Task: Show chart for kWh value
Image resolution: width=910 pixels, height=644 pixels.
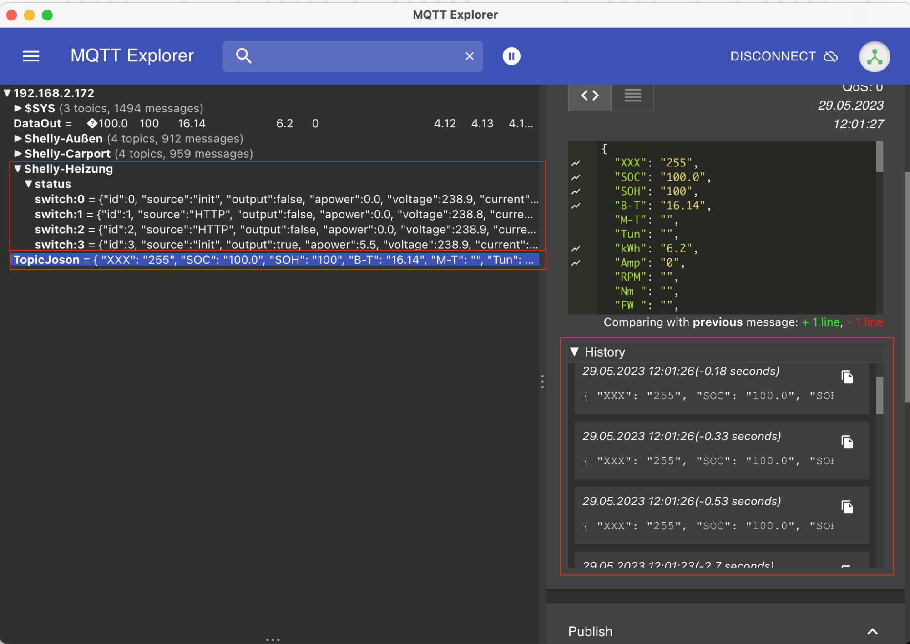Action: click(576, 249)
